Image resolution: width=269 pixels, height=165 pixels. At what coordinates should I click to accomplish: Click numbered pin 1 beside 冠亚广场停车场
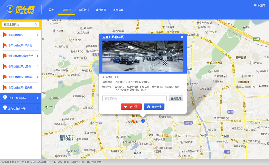pos(5,98)
